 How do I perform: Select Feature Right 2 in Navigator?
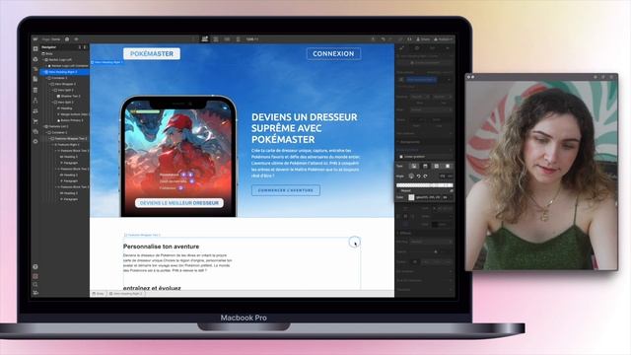tap(68, 145)
